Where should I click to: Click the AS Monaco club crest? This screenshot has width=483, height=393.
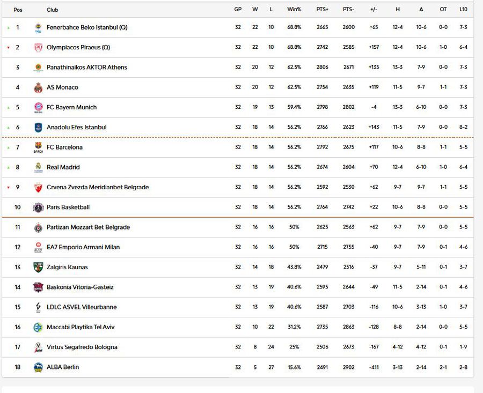pyautogui.click(x=38, y=87)
